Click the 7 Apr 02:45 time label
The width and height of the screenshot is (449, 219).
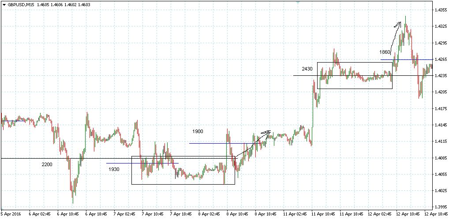point(123,213)
